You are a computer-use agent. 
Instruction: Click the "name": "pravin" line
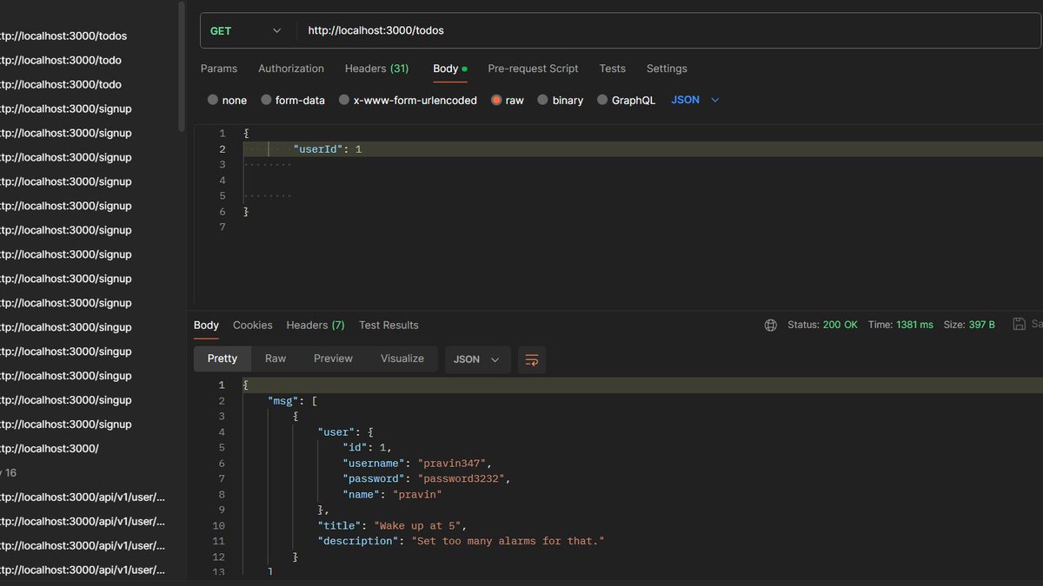pyautogui.click(x=392, y=495)
